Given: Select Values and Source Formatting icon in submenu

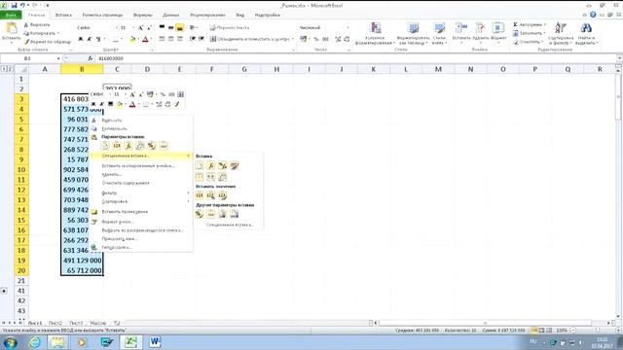Looking at the screenshot, I should coord(223,195).
